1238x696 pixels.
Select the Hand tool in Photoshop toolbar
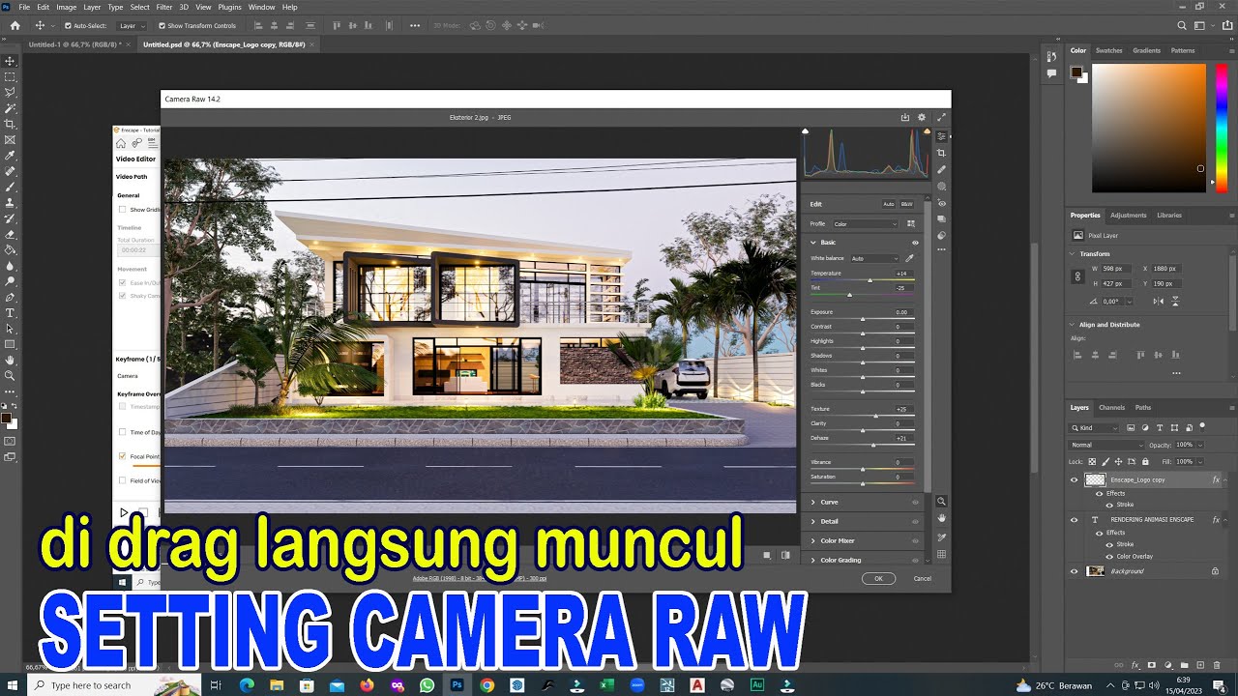click(11, 360)
